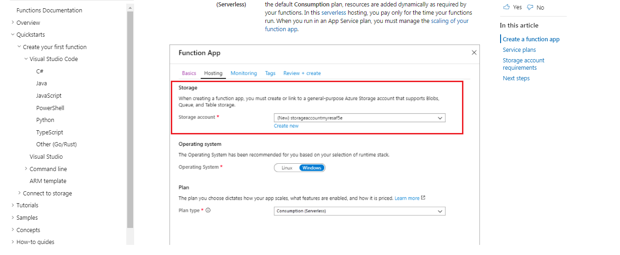Close the Function App dialog with the X
The height and width of the screenshot is (255, 620).
coord(474,53)
